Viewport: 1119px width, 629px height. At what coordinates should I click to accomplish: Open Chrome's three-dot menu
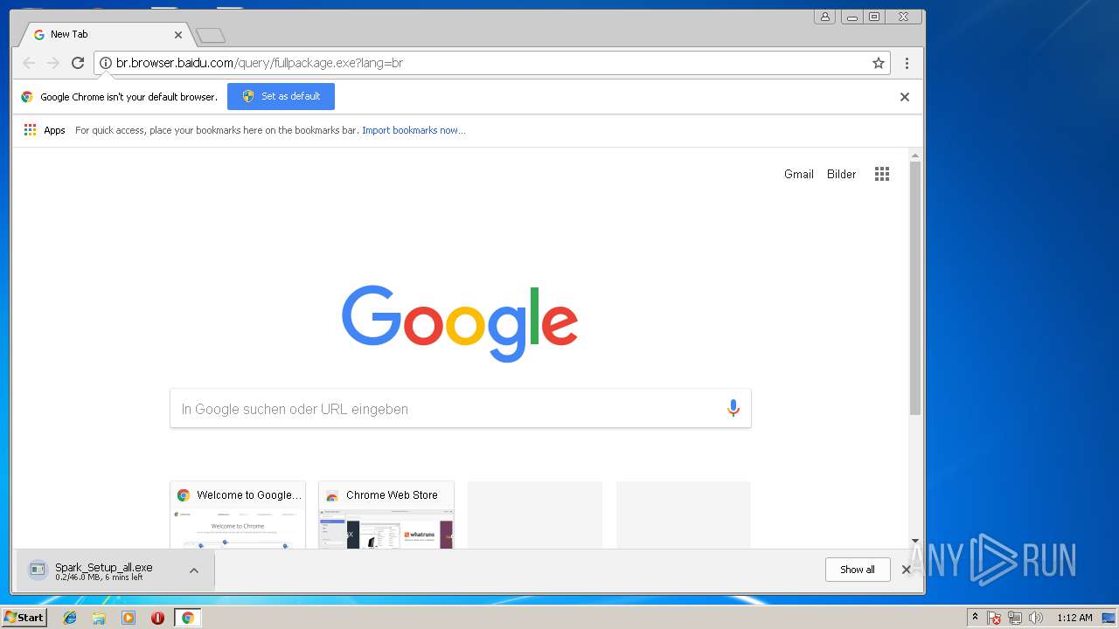click(x=907, y=63)
